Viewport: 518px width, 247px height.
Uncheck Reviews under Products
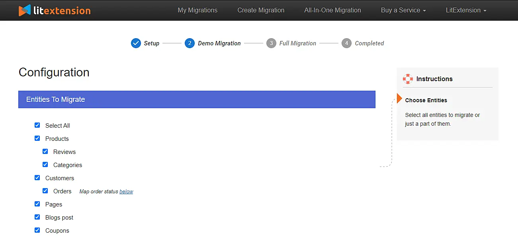click(x=45, y=151)
